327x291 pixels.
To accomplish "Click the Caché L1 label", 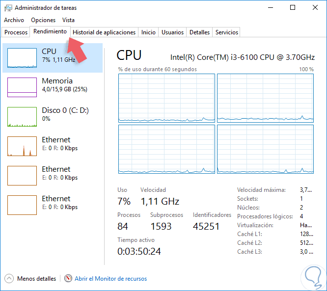I will (x=249, y=234).
